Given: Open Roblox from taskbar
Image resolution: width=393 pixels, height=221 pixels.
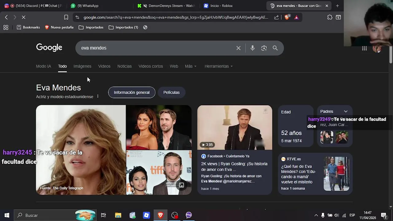Looking at the screenshot, I should (x=146, y=215).
